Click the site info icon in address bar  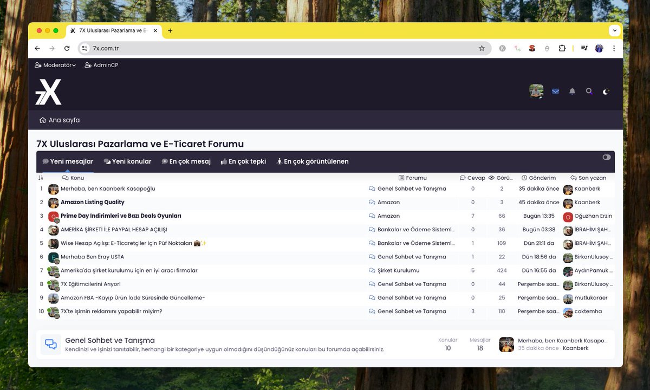tap(84, 48)
